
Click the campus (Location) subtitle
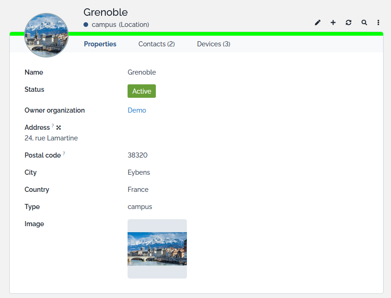[x=120, y=25]
